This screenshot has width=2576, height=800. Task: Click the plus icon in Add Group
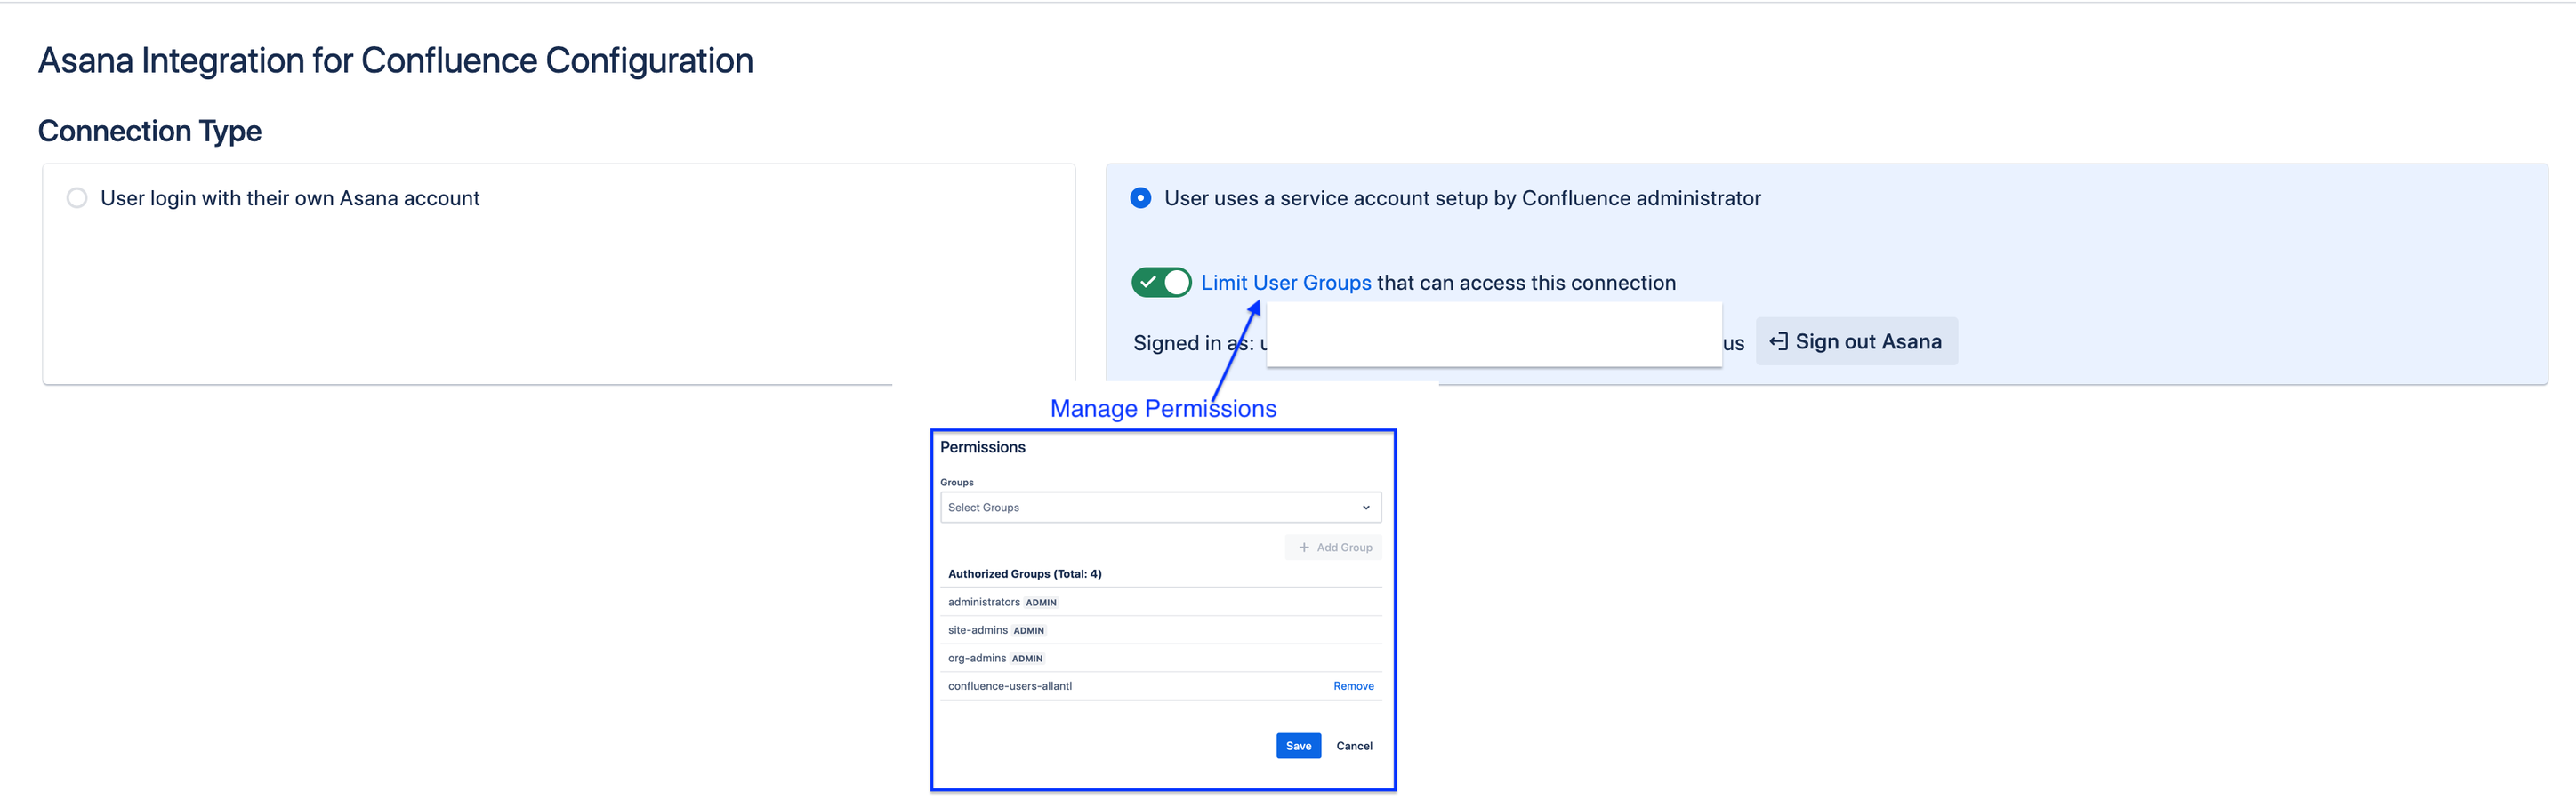click(1304, 548)
